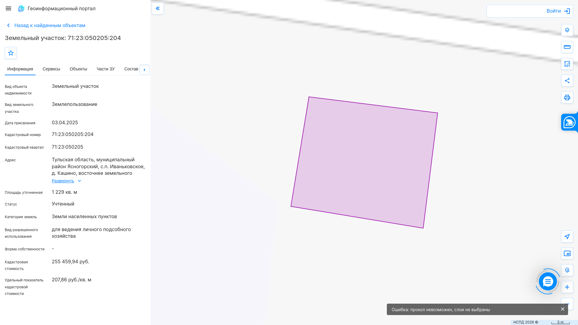
Task: Open the chat assistant bubble
Action: [548, 281]
